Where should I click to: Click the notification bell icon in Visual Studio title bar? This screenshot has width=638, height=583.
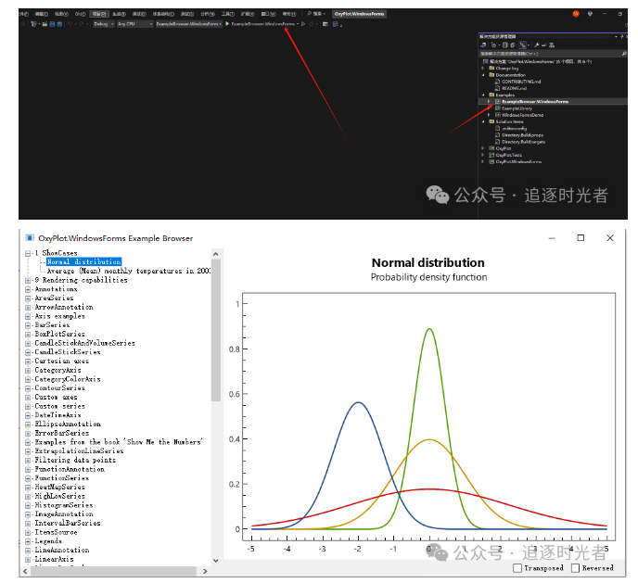pyautogui.click(x=590, y=14)
